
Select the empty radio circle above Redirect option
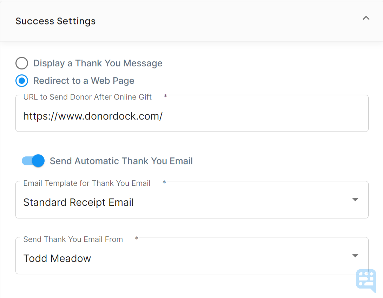(x=21, y=63)
